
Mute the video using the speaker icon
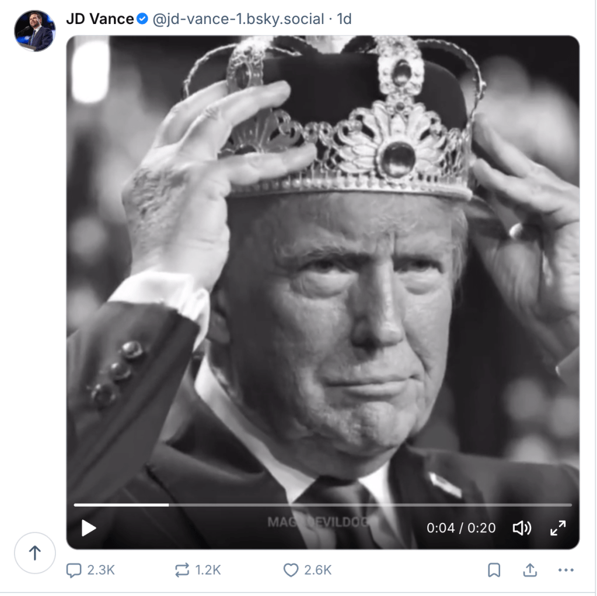click(x=521, y=528)
